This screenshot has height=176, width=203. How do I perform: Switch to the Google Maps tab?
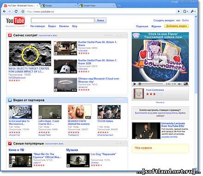click(97, 6)
